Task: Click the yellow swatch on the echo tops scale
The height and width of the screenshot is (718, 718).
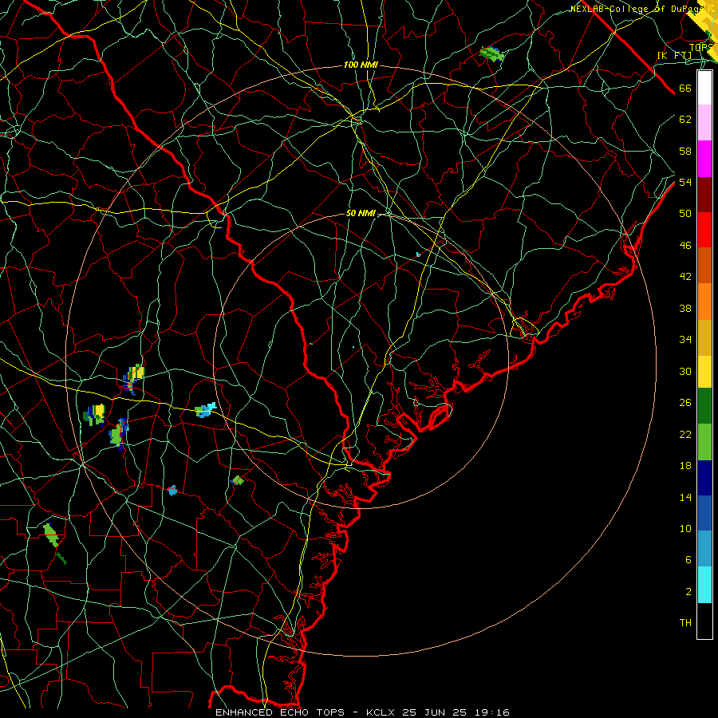Action: coord(704,372)
